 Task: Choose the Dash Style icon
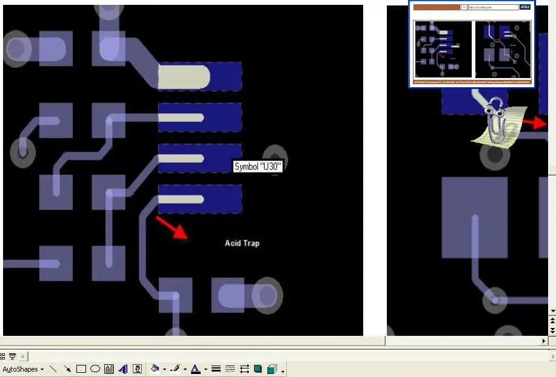230,369
